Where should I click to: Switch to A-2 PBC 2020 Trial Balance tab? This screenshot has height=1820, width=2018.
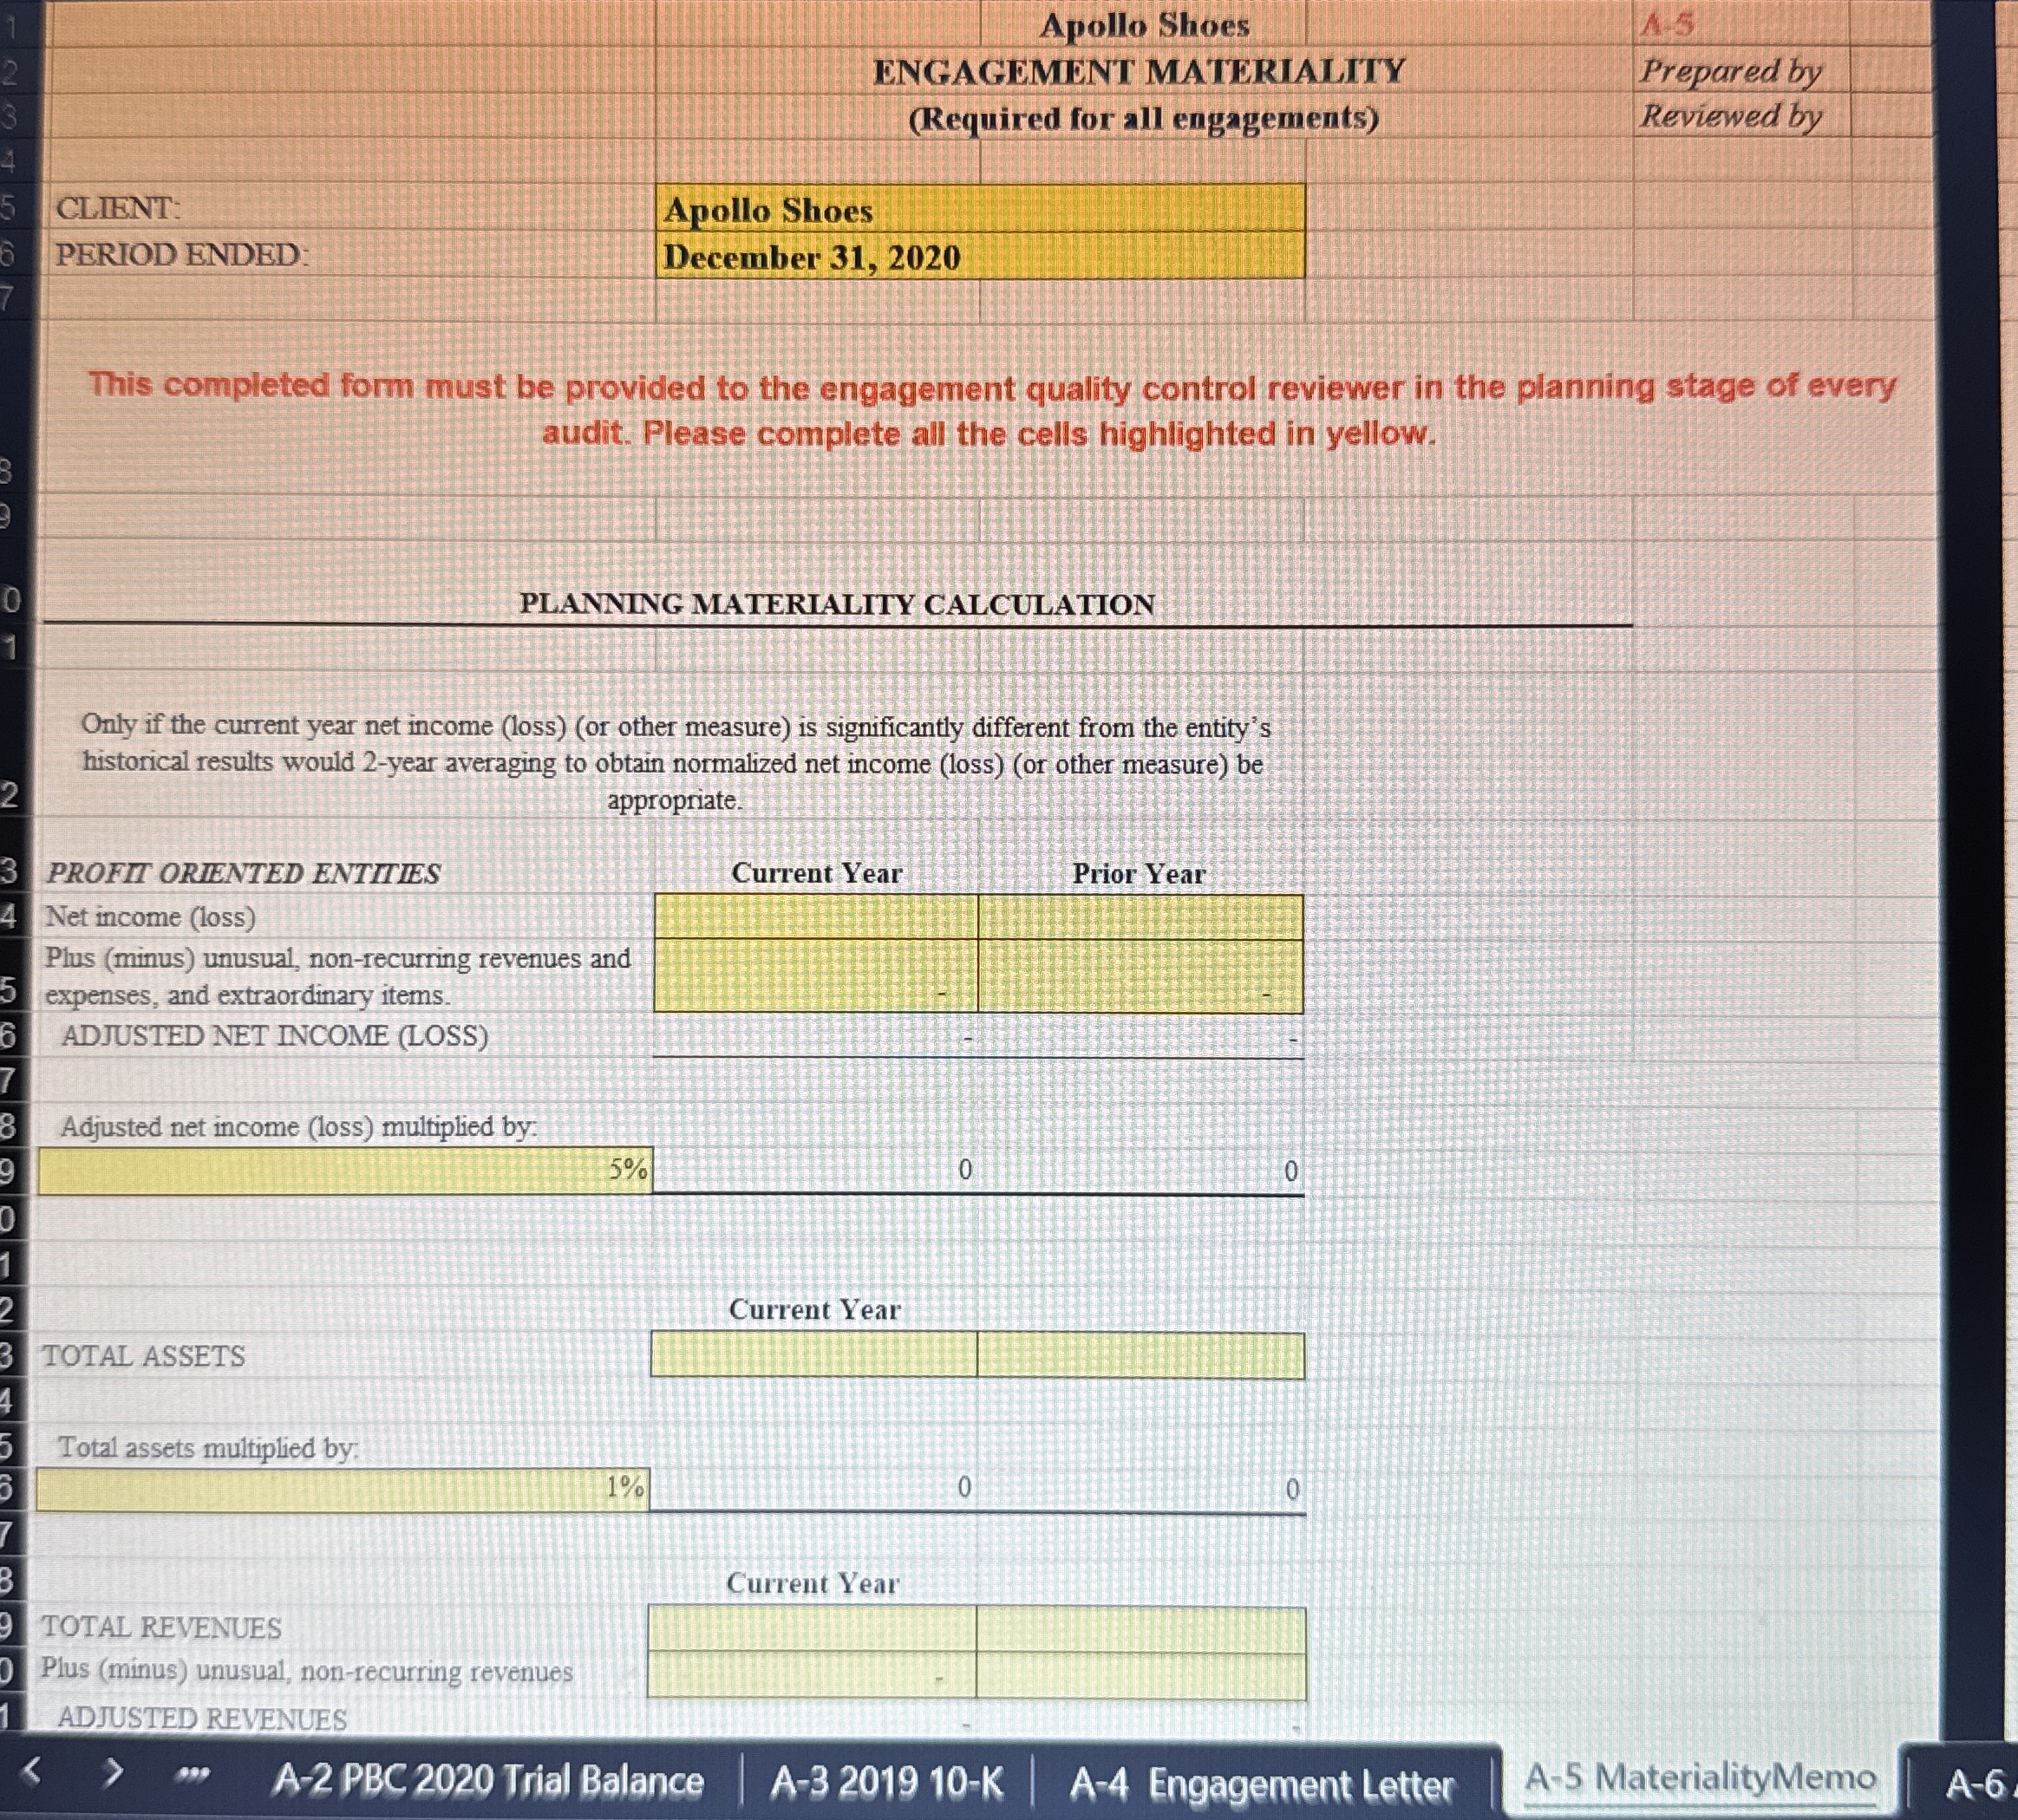pos(488,1781)
